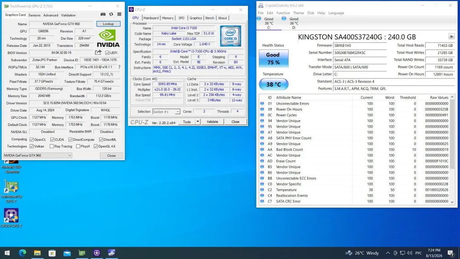
Task: Expand the Tools dropdown arrow in CPU-Z
Action: click(198, 122)
